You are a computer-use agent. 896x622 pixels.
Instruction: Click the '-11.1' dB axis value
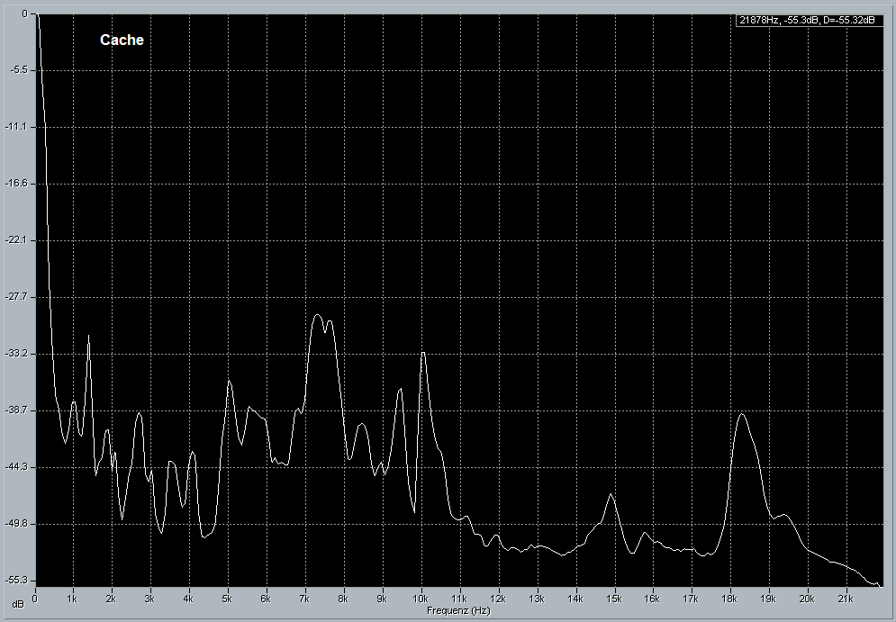click(x=16, y=127)
